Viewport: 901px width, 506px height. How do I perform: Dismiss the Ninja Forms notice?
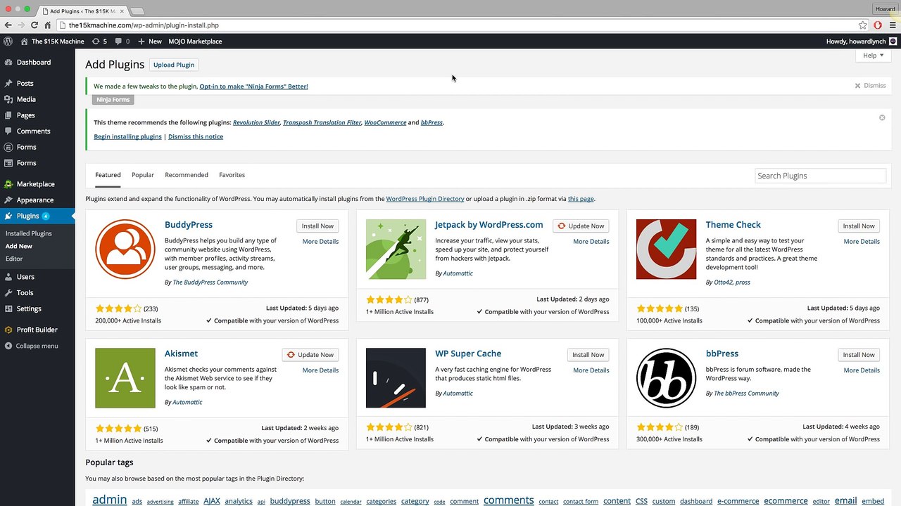tap(871, 86)
